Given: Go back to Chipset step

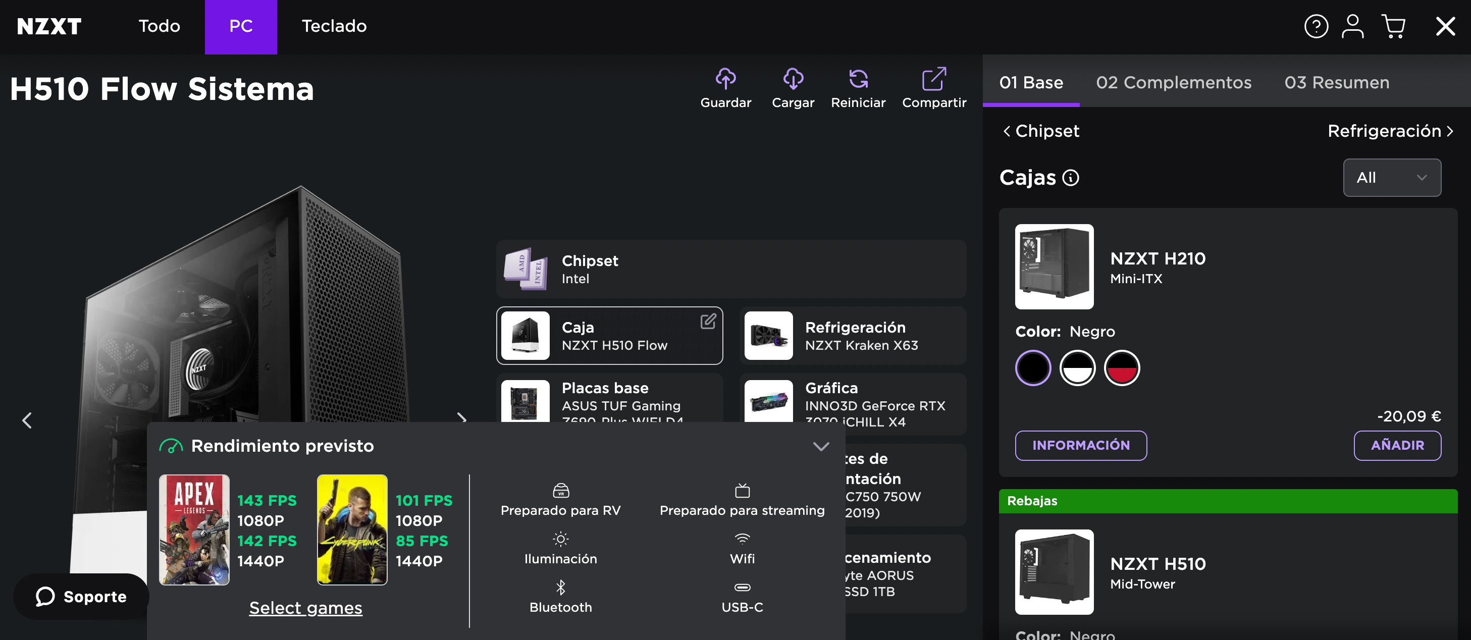Looking at the screenshot, I should pos(1041,131).
